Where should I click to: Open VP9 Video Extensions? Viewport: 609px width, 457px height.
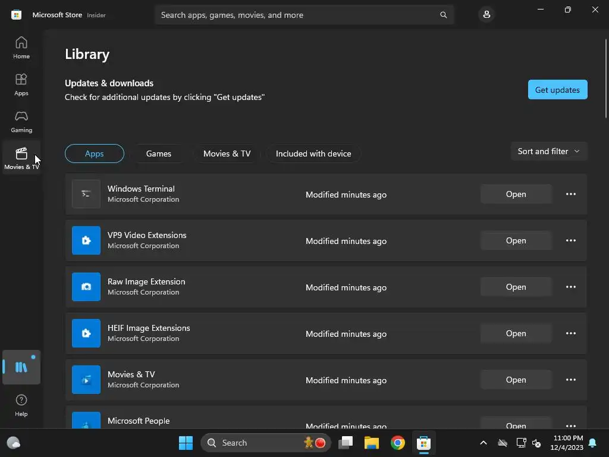pos(516,240)
